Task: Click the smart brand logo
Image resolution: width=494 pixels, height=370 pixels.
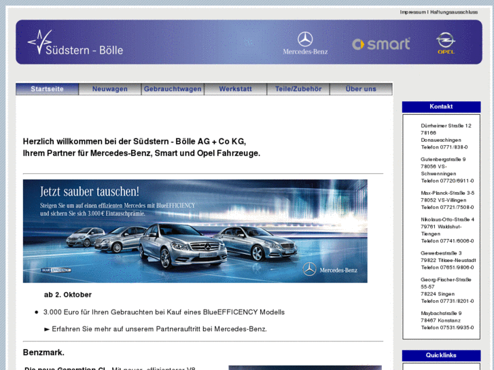Action: click(381, 44)
